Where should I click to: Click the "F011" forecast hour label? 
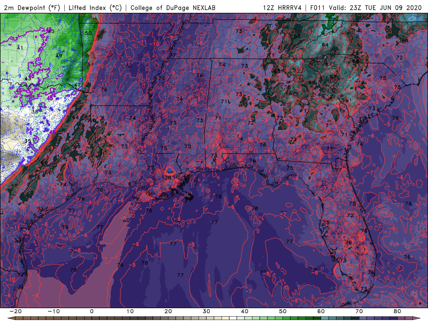tap(317, 7)
